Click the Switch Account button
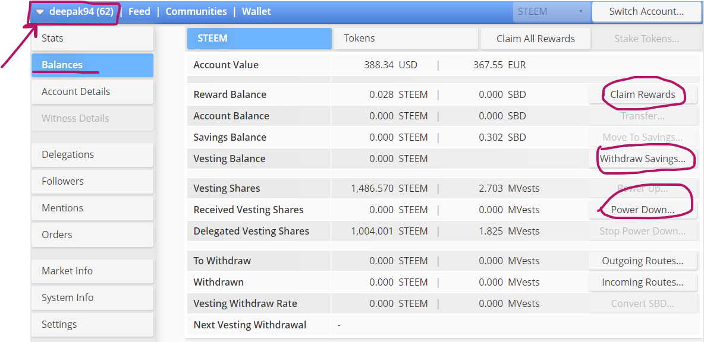704x342 pixels. point(646,12)
